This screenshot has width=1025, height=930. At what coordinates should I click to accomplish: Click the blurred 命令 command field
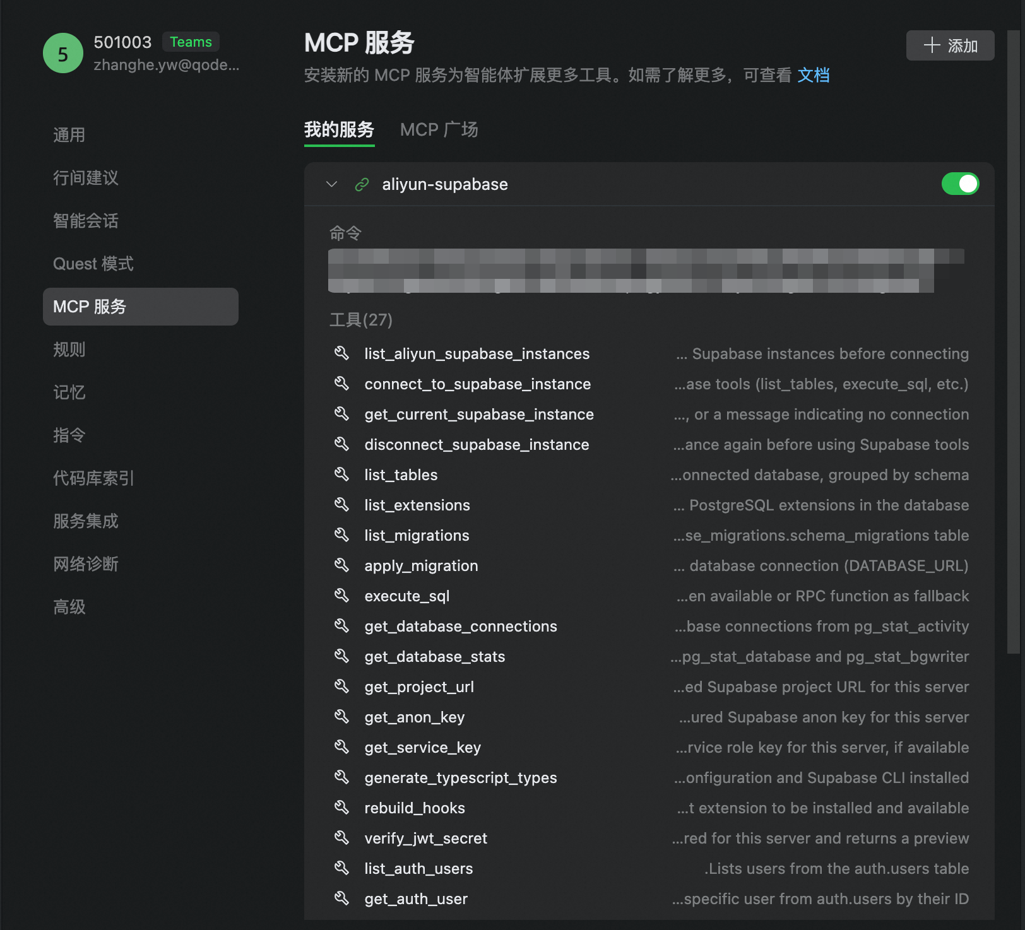(x=646, y=271)
